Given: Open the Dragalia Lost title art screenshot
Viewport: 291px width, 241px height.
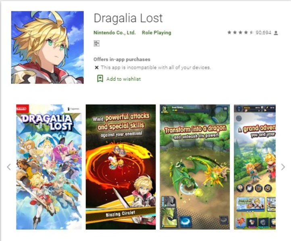Looking at the screenshot, I should pos(49,167).
